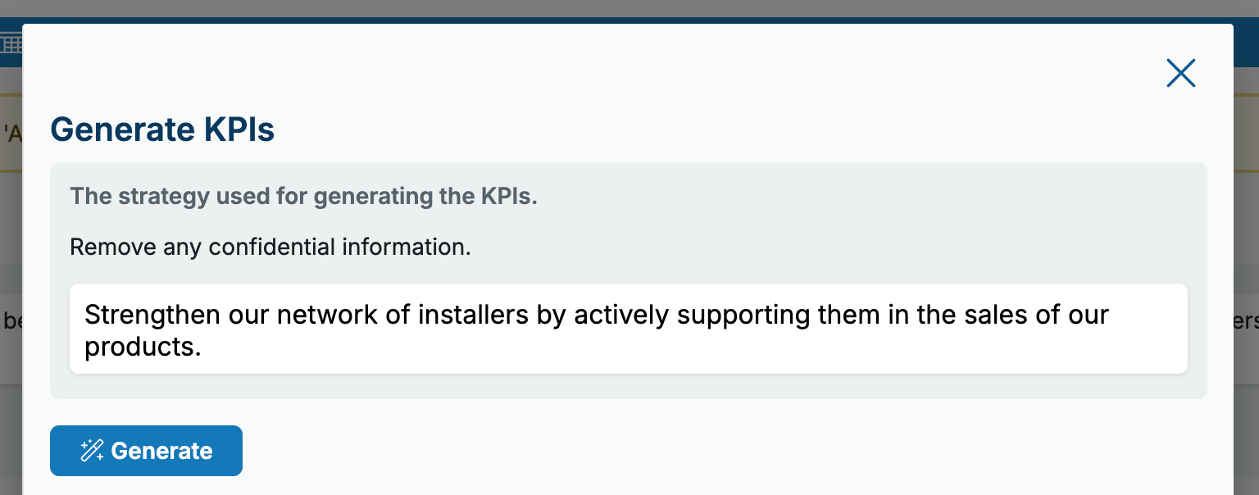
Task: Click the partially hidden "ers" text at right
Action: coord(1246,321)
